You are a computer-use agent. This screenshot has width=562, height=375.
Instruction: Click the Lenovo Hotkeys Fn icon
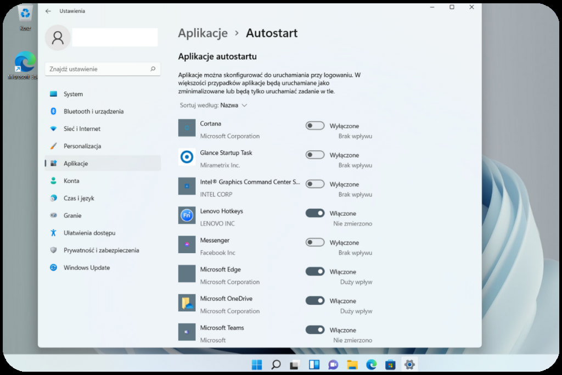point(187,215)
